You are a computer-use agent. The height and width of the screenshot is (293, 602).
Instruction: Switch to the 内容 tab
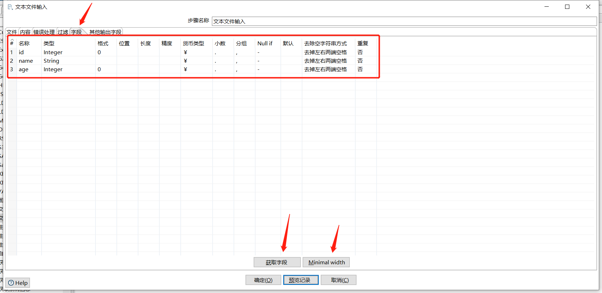[25, 32]
